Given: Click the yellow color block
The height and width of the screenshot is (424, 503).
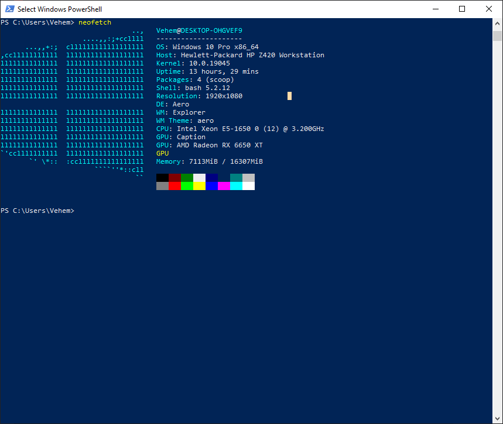Looking at the screenshot, I should pyautogui.click(x=199, y=186).
